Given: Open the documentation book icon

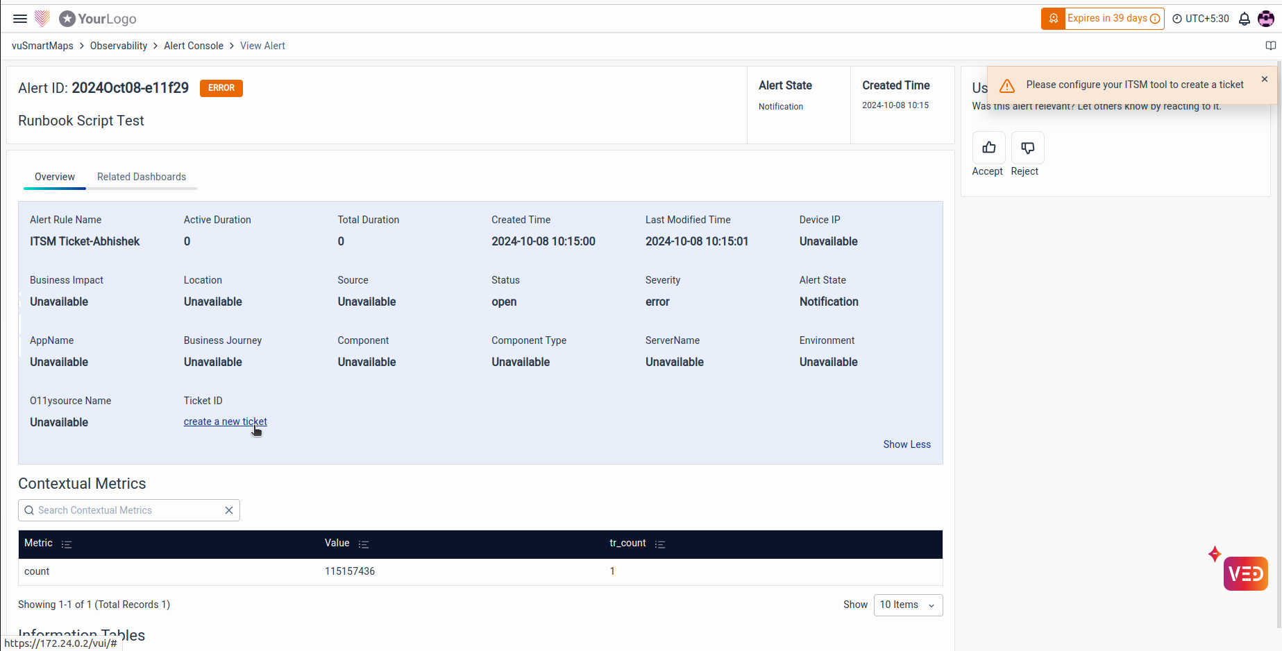Looking at the screenshot, I should pyautogui.click(x=1270, y=46).
